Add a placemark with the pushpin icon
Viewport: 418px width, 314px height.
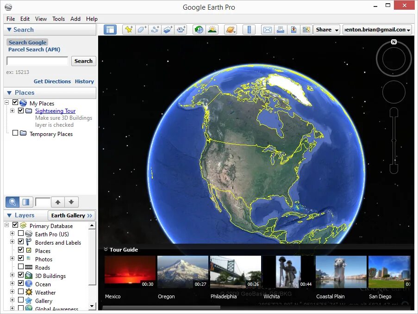[129, 30]
